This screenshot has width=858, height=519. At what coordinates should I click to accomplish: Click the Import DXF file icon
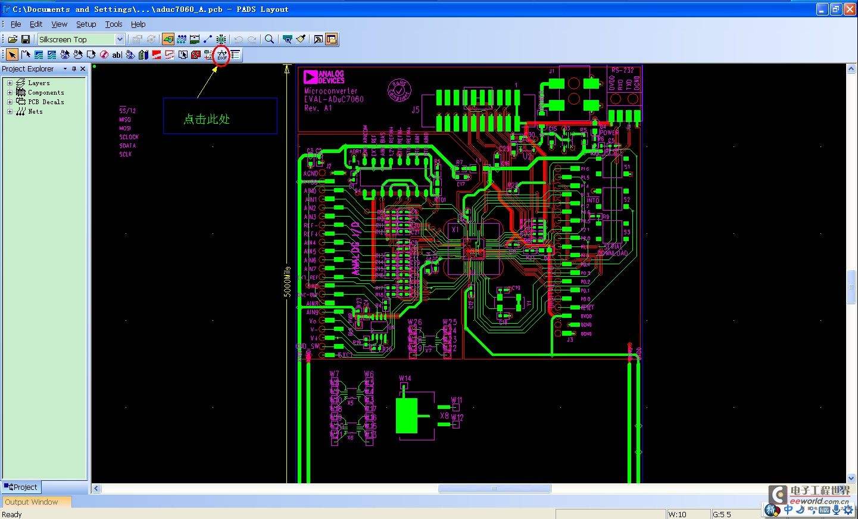222,55
